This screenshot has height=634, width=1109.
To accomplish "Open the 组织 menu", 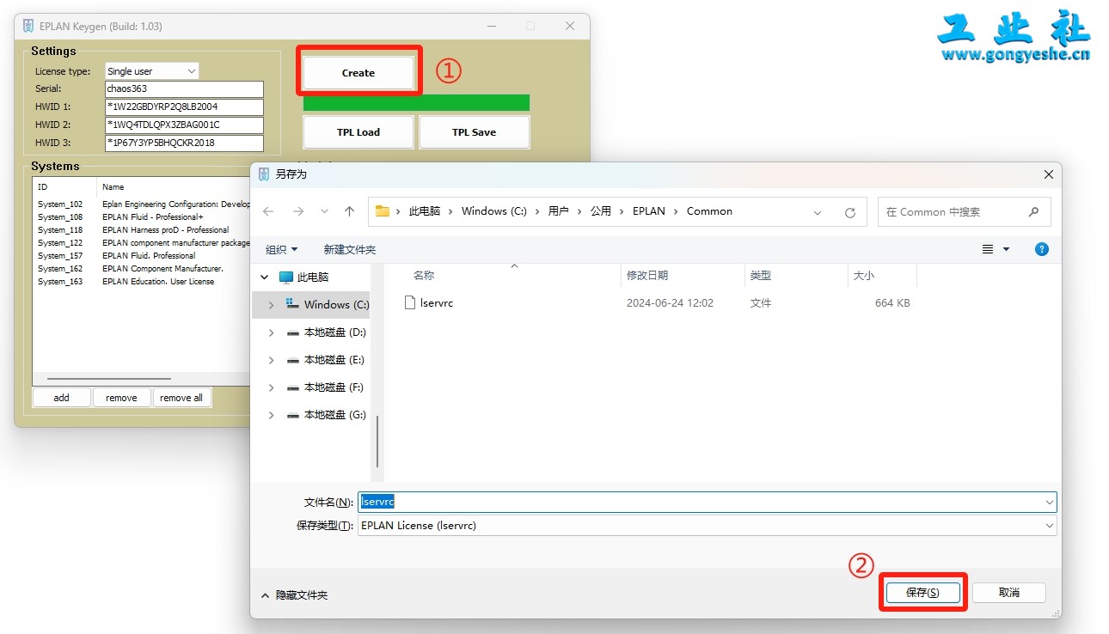I will click(x=282, y=250).
